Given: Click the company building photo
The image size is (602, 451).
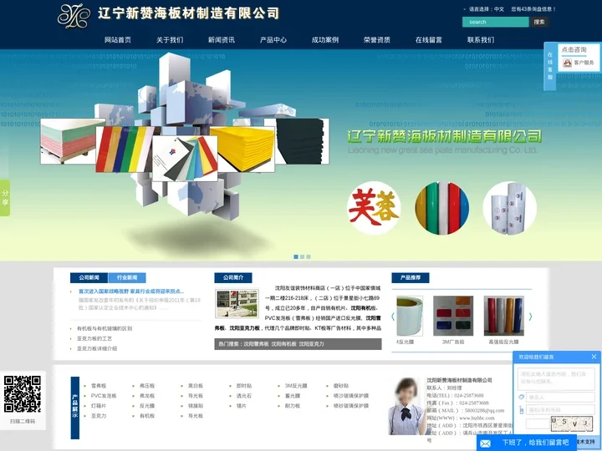Looking at the screenshot, I should (x=237, y=303).
